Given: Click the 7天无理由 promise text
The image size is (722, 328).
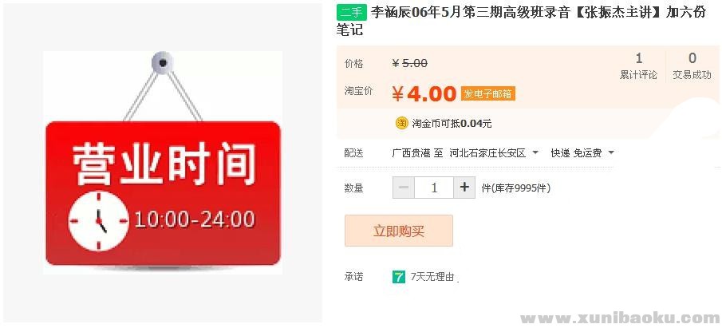Looking at the screenshot, I should pyautogui.click(x=432, y=277).
